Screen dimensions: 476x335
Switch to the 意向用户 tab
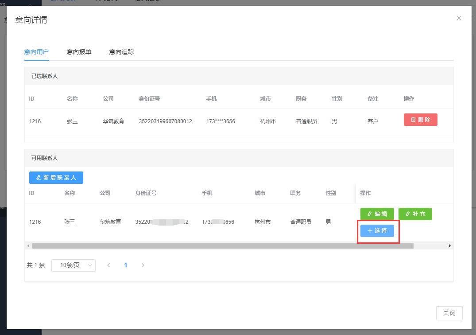coord(36,52)
